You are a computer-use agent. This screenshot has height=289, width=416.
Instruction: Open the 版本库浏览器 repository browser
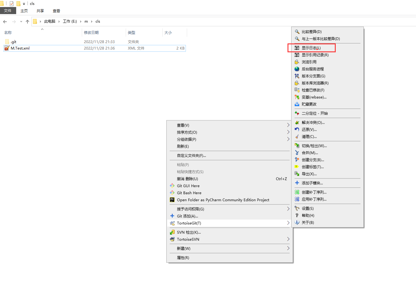(314, 83)
